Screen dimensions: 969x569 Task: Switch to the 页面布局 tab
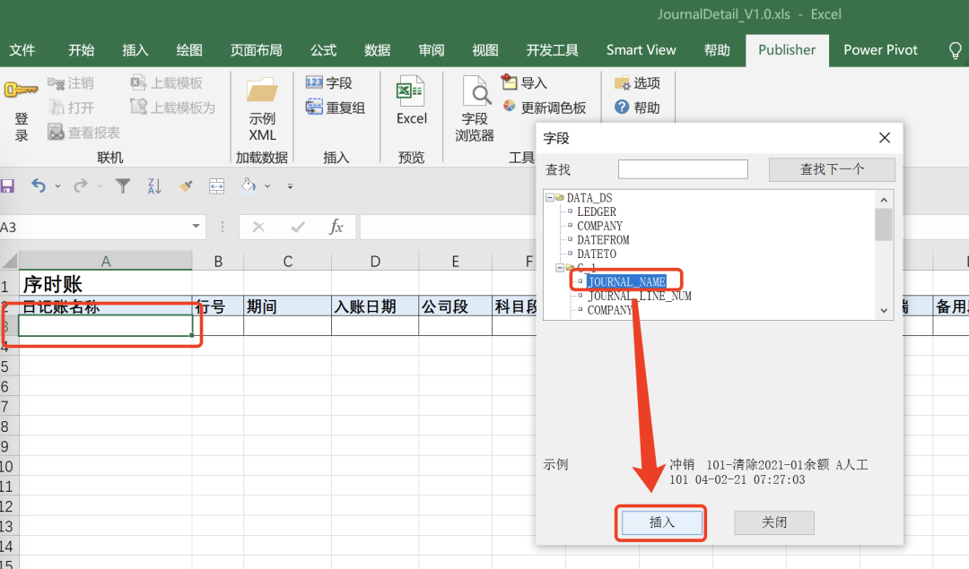point(256,50)
